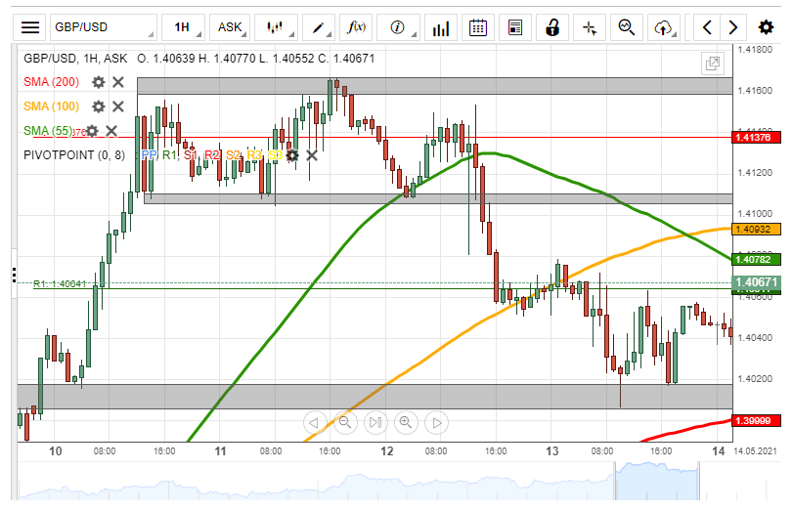Screen dimensions: 793x512
Task: Grab the navigator range left handle
Action: (x=615, y=481)
